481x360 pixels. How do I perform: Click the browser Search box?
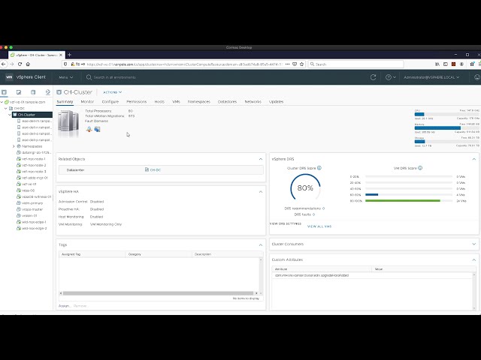point(355,64)
